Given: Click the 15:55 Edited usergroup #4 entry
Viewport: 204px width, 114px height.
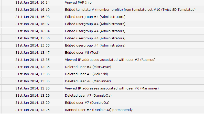Looking at the screenshot, I should (x=95, y=45).
